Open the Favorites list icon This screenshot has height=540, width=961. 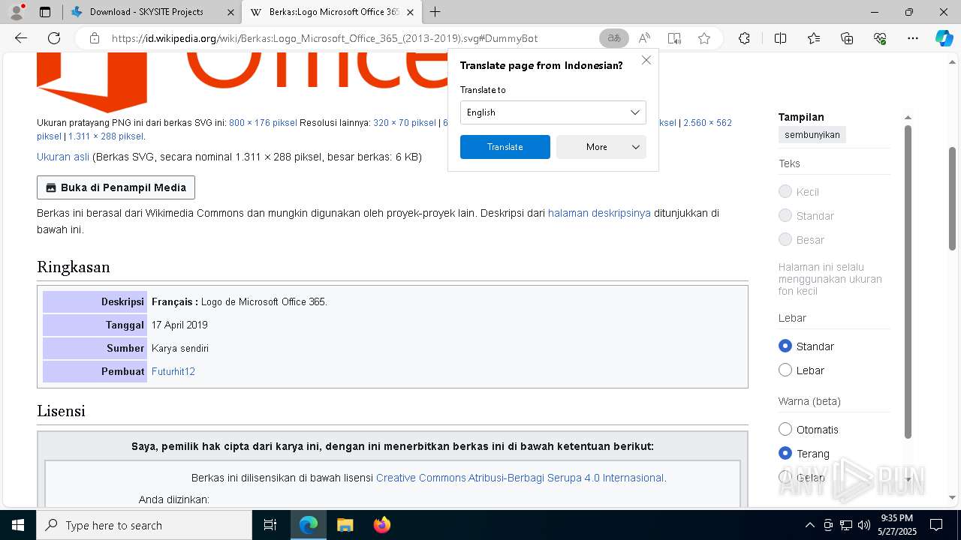click(x=814, y=38)
